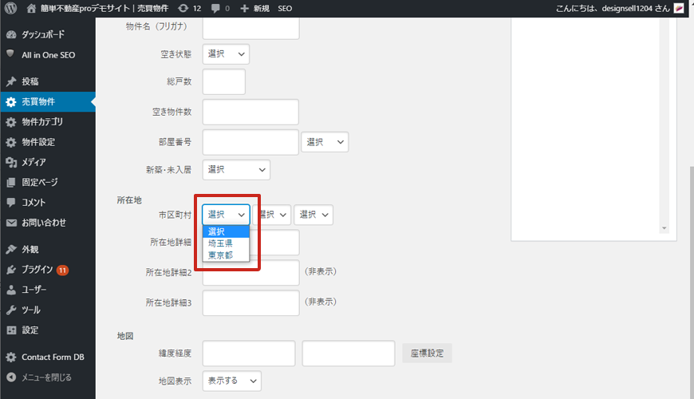Viewport: 694px width, 399px height.
Task: Click the updates icon showing 12
Action: coord(183,8)
